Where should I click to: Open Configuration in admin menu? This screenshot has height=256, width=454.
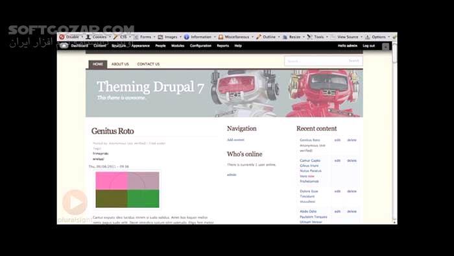(200, 45)
